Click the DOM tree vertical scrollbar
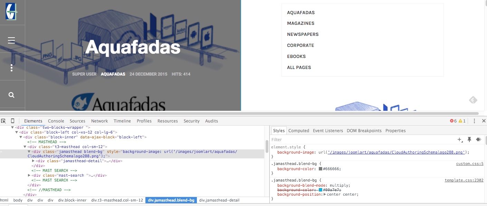Screen dimensions: 487x206 coord(267,146)
